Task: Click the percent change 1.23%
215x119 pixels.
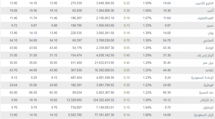Action: pyautogui.click(x=147, y=77)
